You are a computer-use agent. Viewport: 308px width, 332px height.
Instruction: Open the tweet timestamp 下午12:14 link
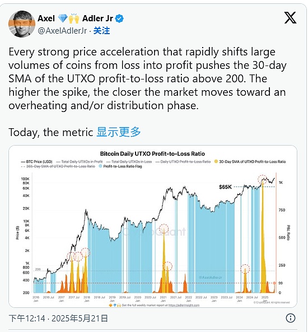58,318
